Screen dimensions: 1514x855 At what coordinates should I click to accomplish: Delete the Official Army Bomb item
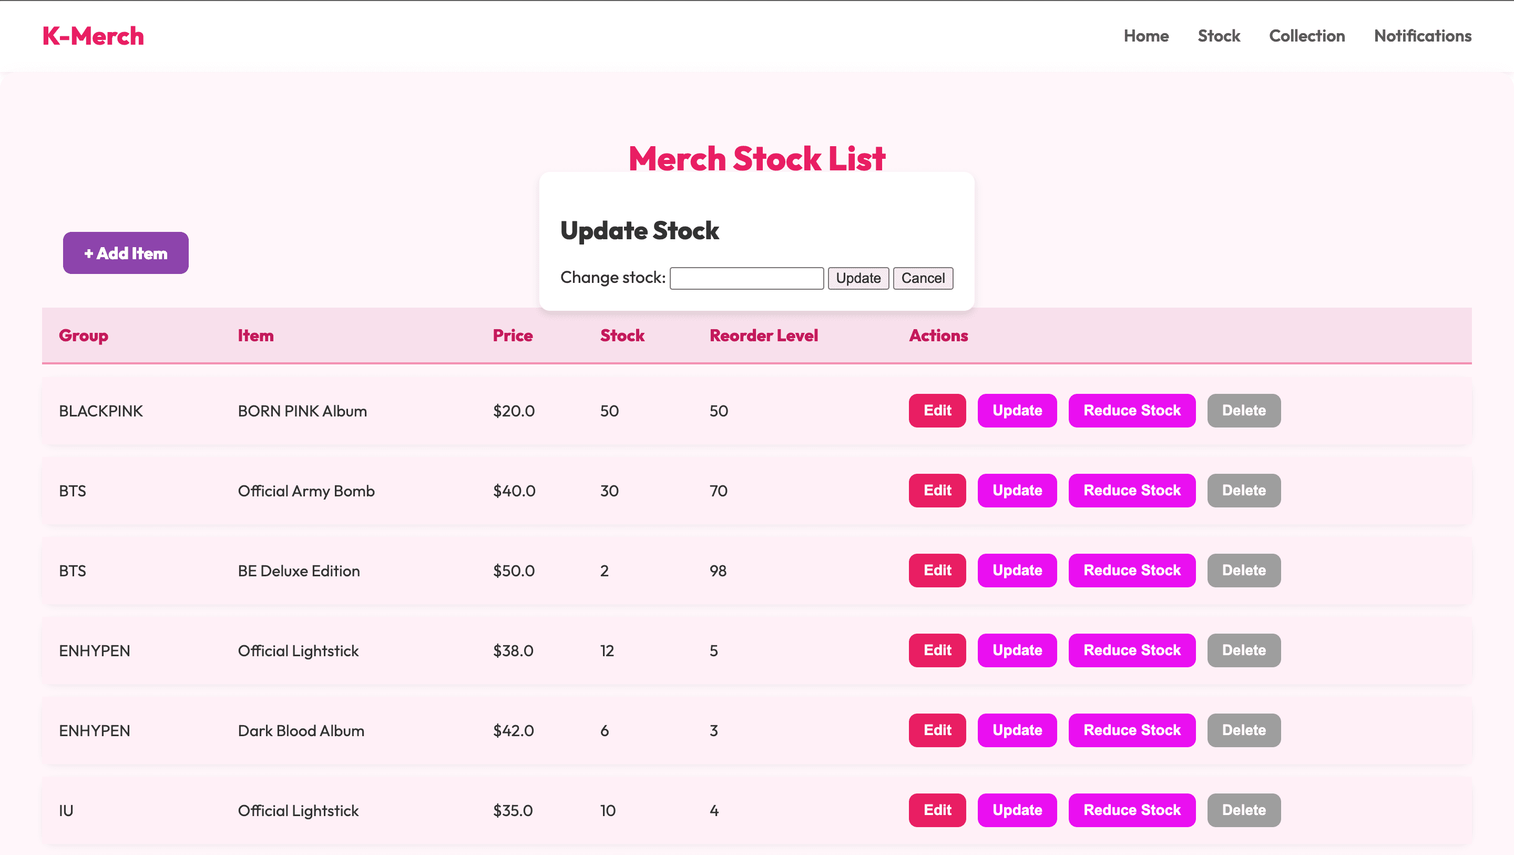pyautogui.click(x=1244, y=491)
